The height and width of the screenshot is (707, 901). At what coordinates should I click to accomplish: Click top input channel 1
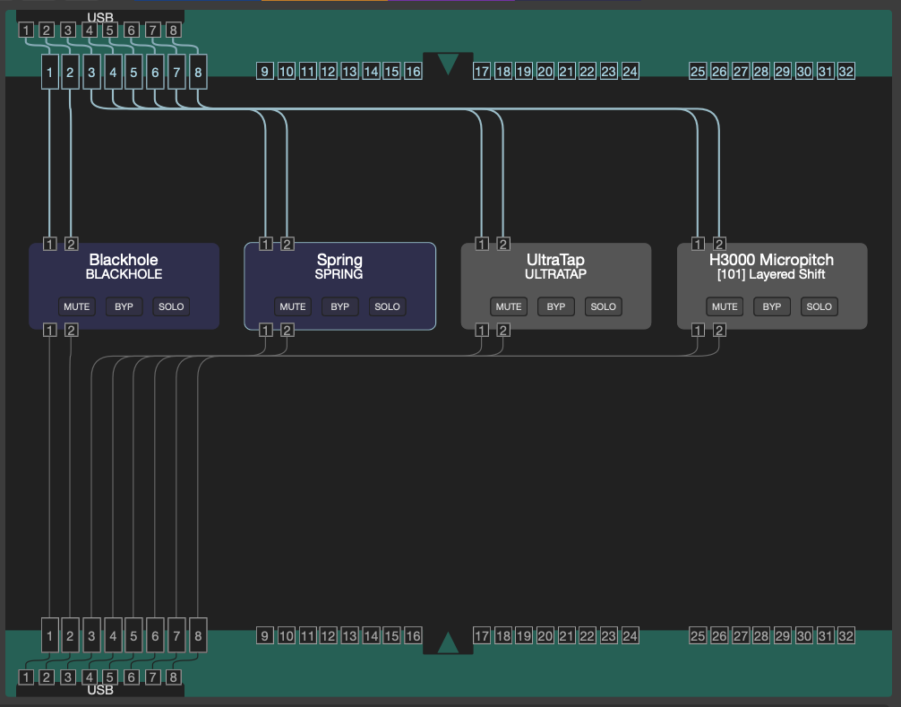pos(50,72)
